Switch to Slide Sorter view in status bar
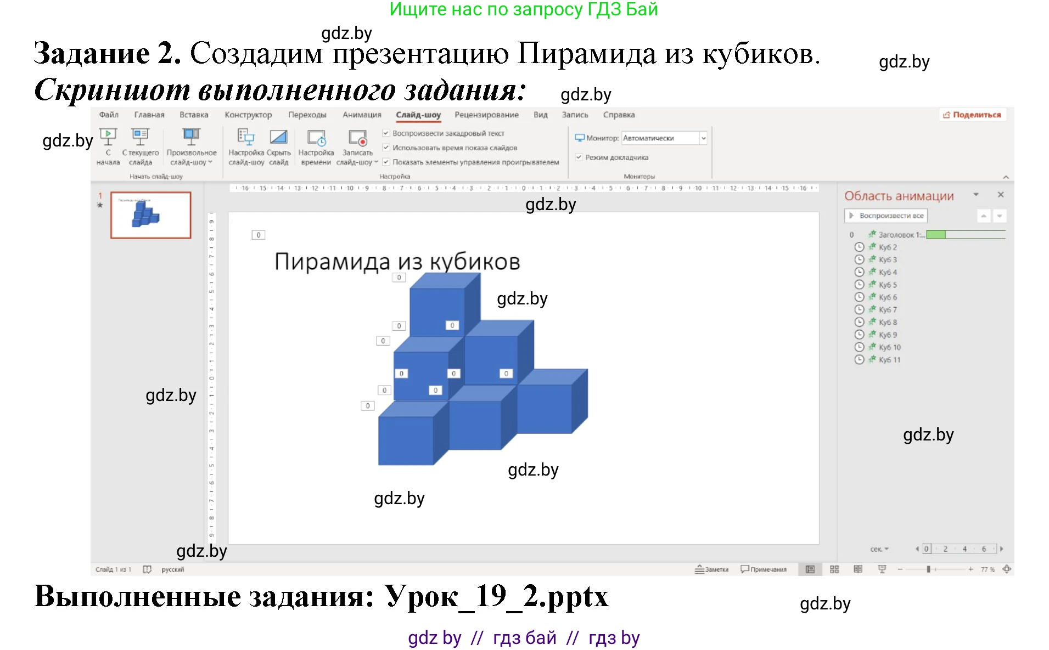This screenshot has height=650, width=1049. [834, 569]
